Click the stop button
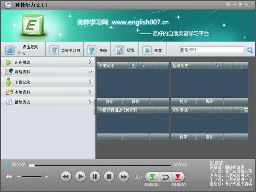 (109, 177)
